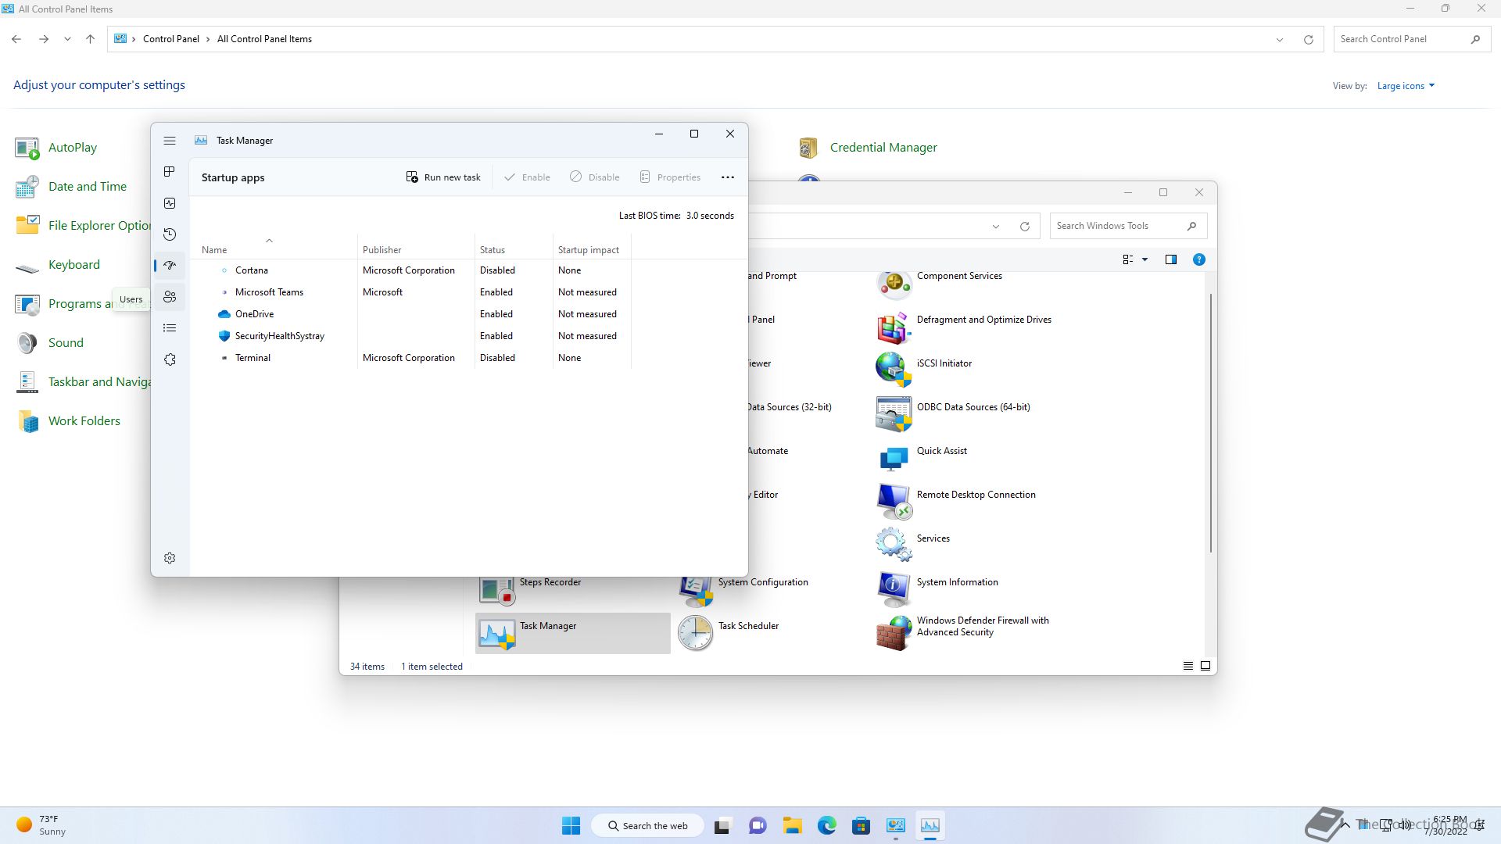Image resolution: width=1501 pixels, height=844 pixels.
Task: Open File Explorer from taskbar
Action: (x=792, y=825)
